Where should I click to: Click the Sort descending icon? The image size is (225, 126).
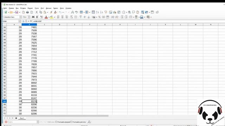tap(102, 12)
